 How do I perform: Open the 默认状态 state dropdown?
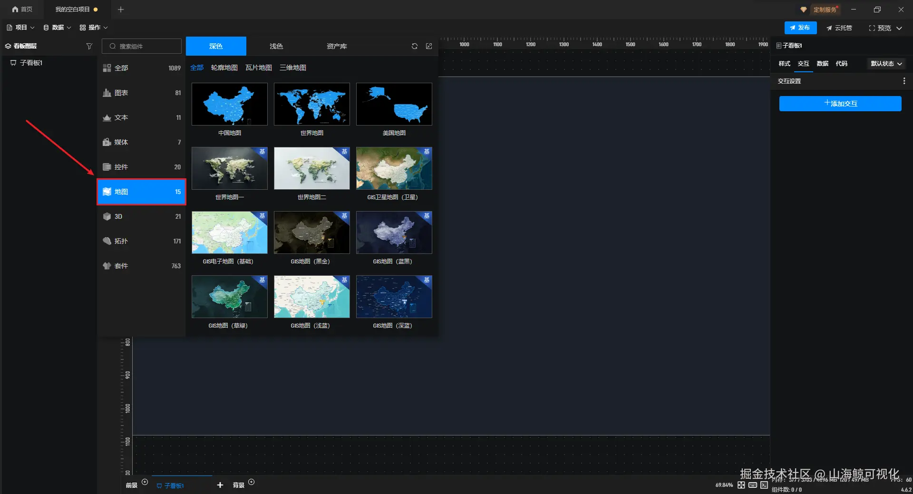(886, 63)
